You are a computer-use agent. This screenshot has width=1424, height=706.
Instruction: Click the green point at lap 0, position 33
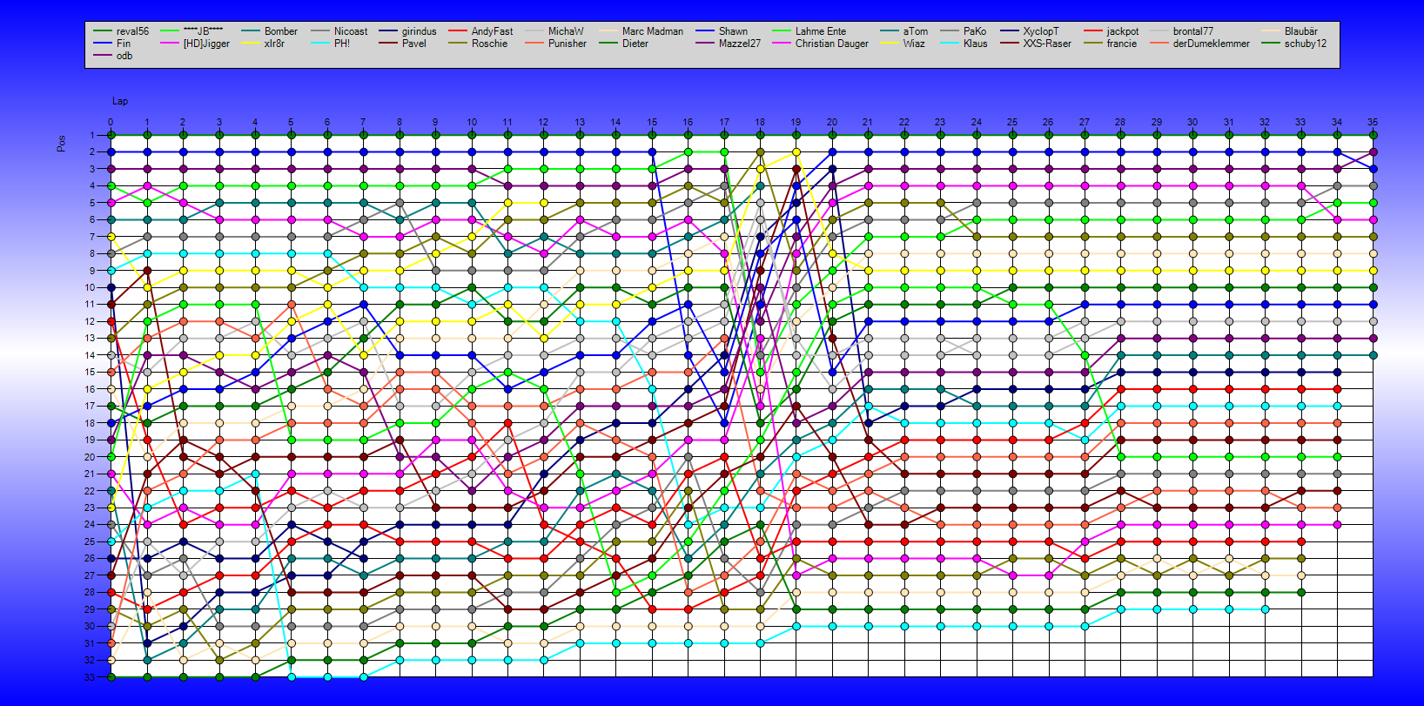tap(111, 676)
